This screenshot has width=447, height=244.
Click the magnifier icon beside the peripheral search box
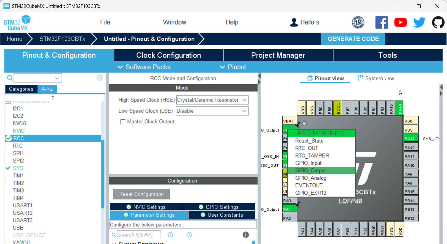click(10, 78)
